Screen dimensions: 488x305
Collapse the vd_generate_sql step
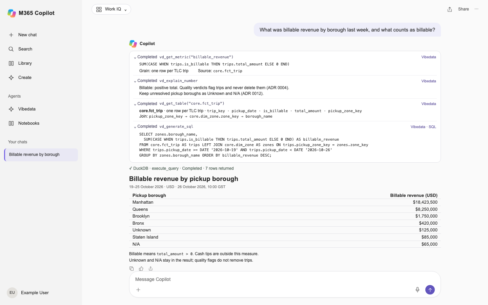tap(135, 127)
